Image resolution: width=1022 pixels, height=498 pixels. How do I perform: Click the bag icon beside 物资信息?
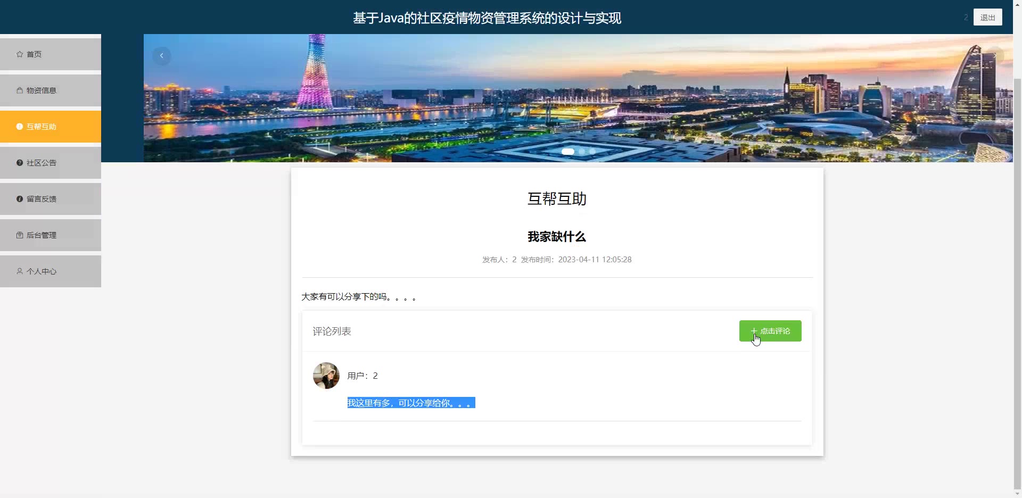coord(20,90)
